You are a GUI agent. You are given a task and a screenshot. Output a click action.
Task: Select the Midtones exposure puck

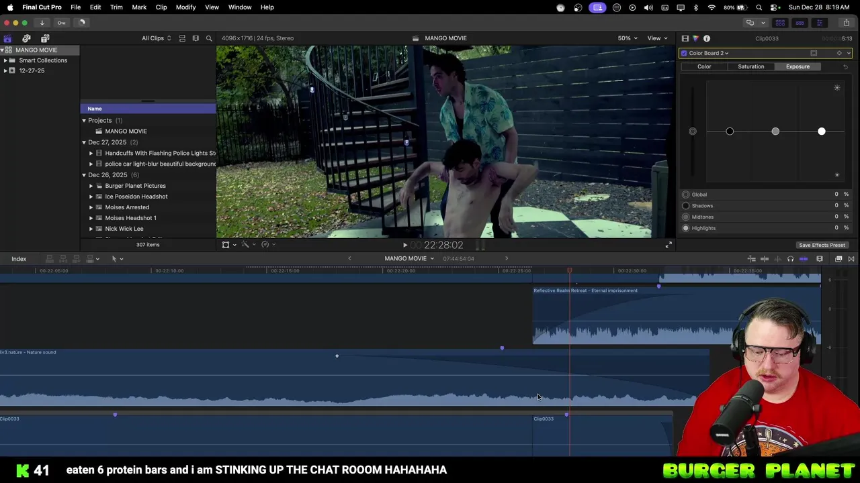click(775, 131)
